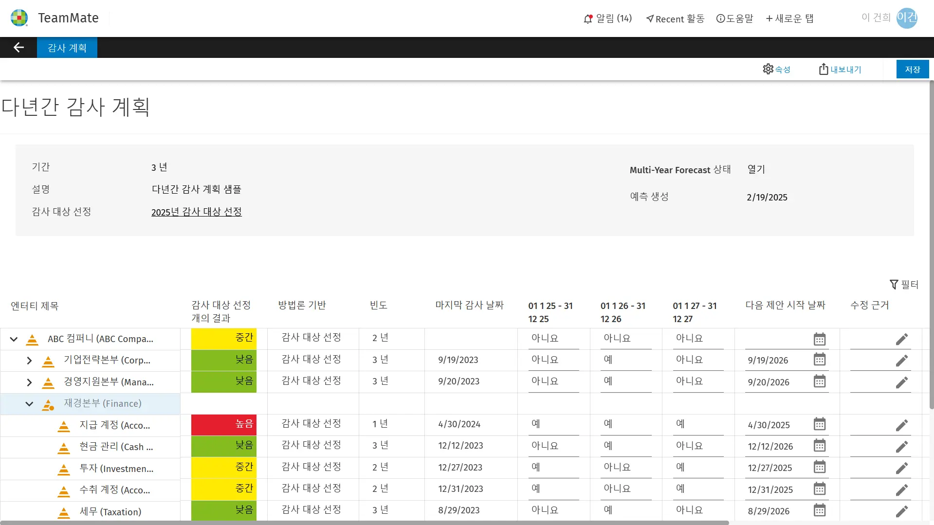Collapse the 재경본부 (Finance) node
This screenshot has width=934, height=525.
(x=29, y=404)
